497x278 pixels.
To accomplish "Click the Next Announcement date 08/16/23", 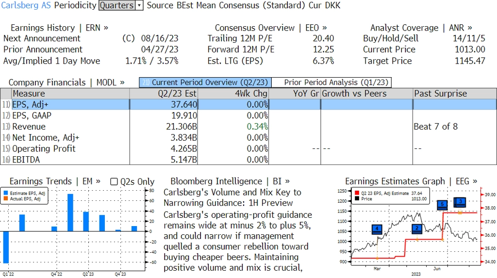I will point(159,38).
